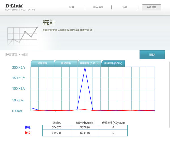This screenshot has height=141, width=170.
Task: Click the 接收 total Kbyte value 524466
Action: tap(85, 133)
